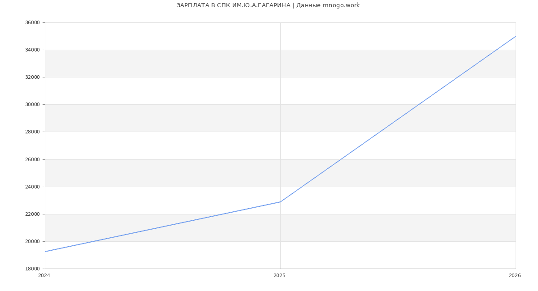Select the 2025 x-axis label
Viewport: 538px width, 291px height.
point(279,276)
